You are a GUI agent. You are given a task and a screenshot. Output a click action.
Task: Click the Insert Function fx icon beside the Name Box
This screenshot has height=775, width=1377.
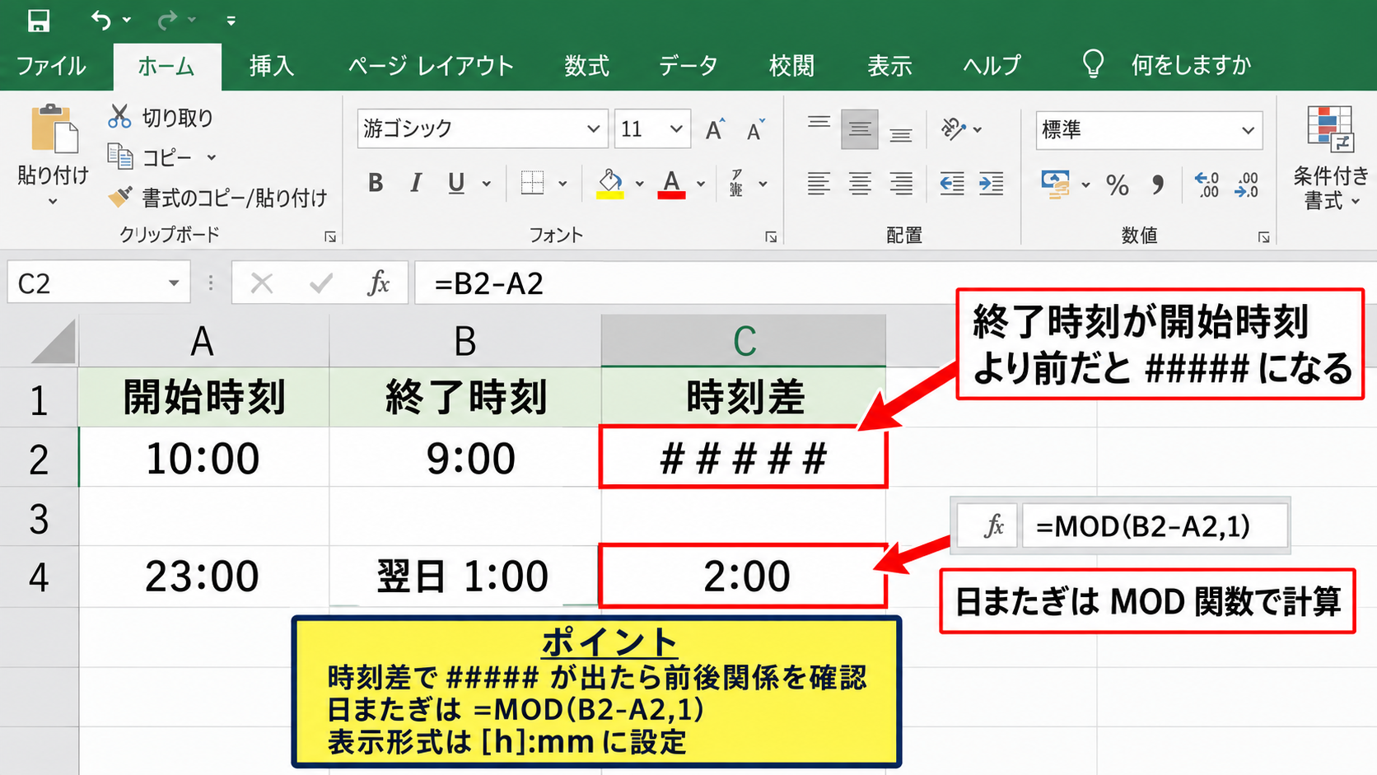tap(378, 283)
